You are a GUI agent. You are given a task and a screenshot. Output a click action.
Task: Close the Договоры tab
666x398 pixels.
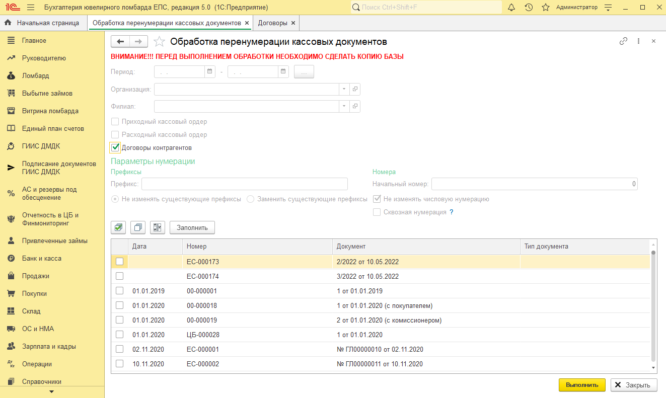tap(293, 23)
